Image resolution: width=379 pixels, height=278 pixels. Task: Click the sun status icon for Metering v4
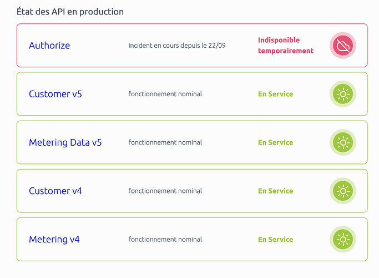tap(343, 240)
